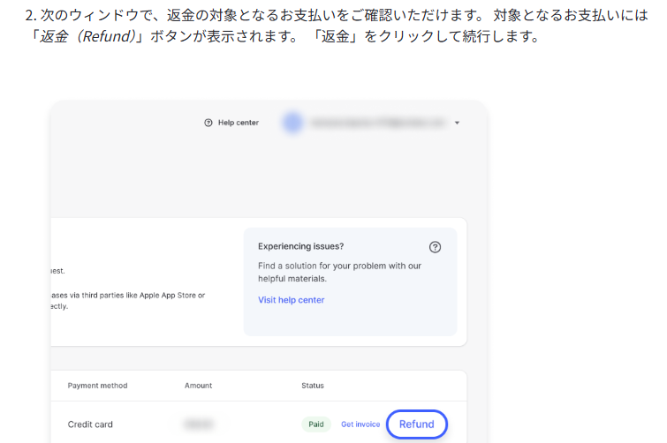This screenshot has width=667, height=443.
Task: Click the blurred account avatar circle
Action: tap(292, 123)
